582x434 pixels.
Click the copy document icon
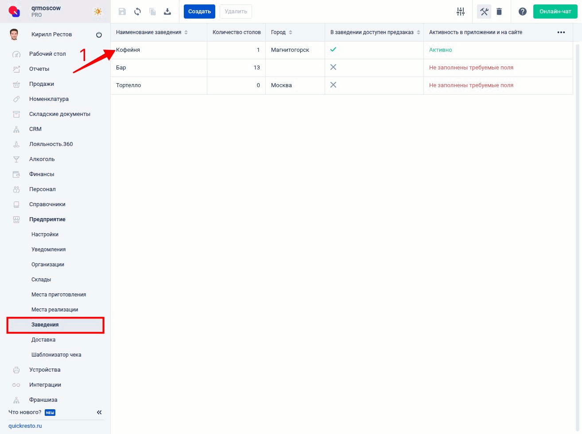coord(152,12)
